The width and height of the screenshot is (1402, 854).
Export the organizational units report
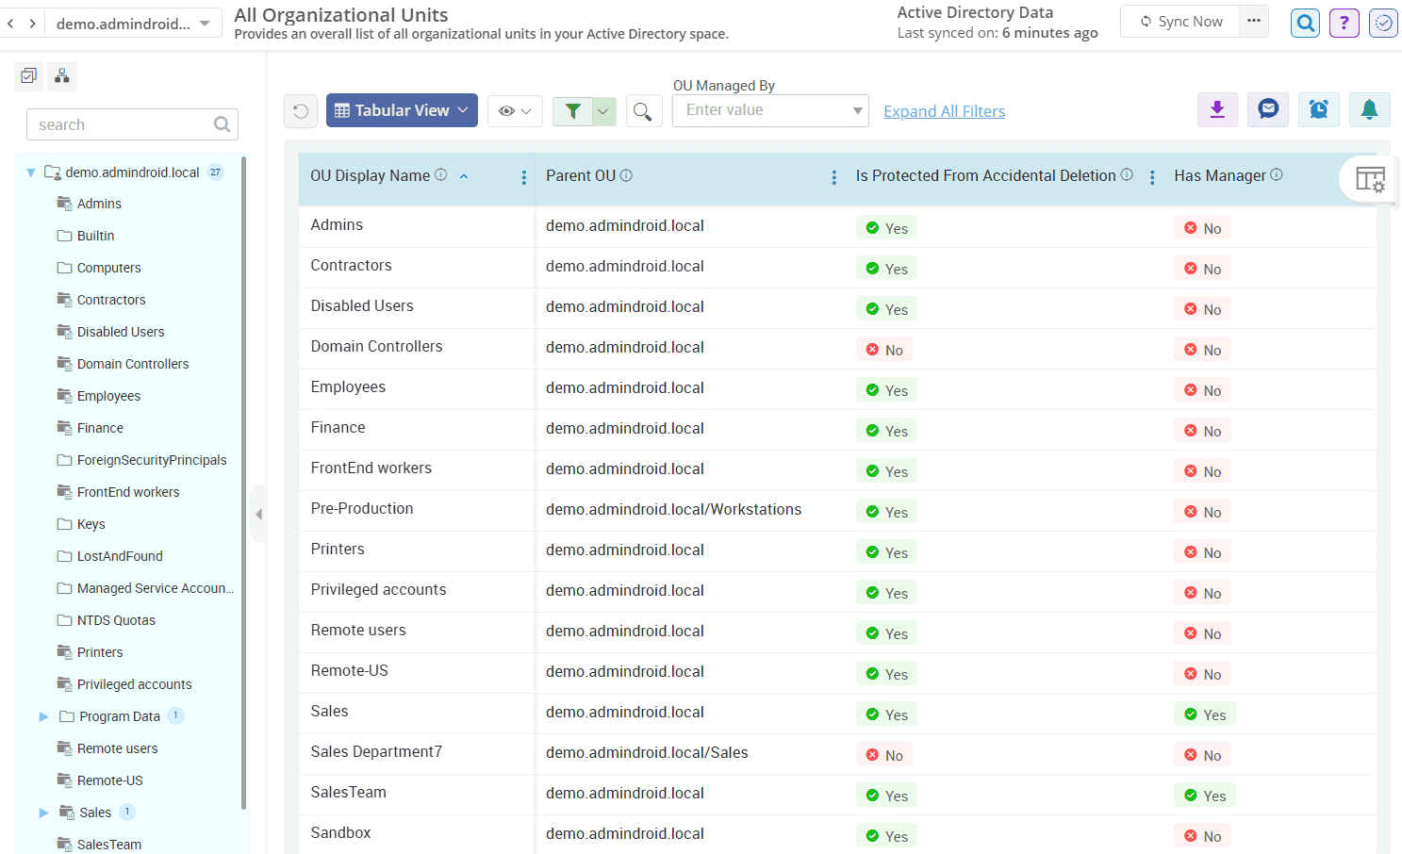coord(1217,109)
